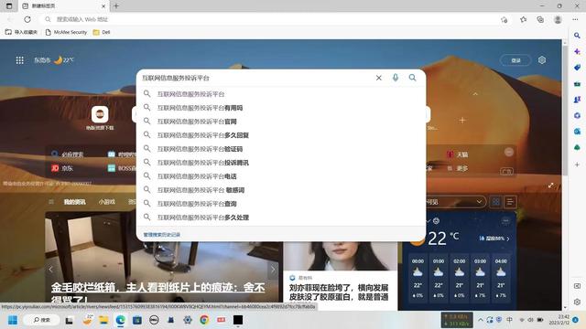586x329 pixels.
Task: Select suggestion ending in 投诉腾讯
Action: pyautogui.click(x=281, y=163)
